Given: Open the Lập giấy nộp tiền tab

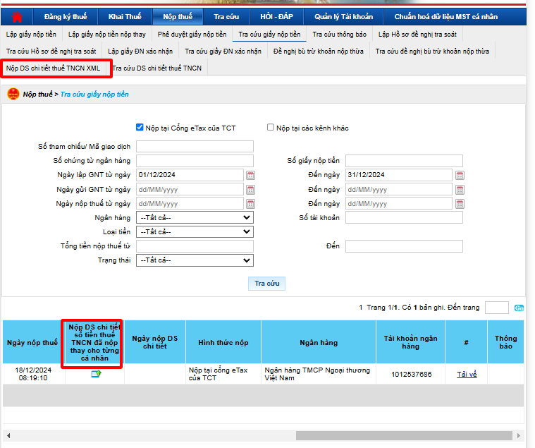Looking at the screenshot, I should 31,34.
